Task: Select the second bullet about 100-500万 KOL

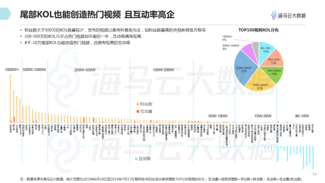Action: (x=83, y=36)
